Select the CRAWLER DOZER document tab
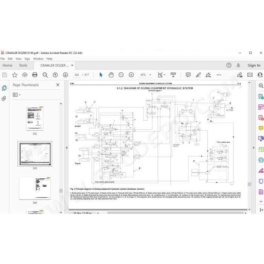264x264 pixels. point(54,65)
